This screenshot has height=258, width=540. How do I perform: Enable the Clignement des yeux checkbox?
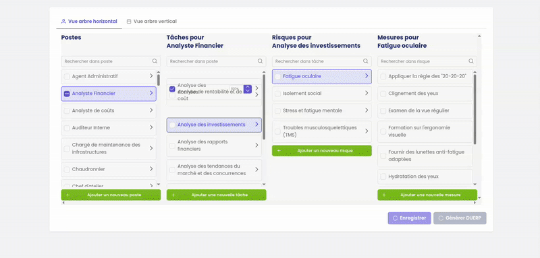click(383, 94)
